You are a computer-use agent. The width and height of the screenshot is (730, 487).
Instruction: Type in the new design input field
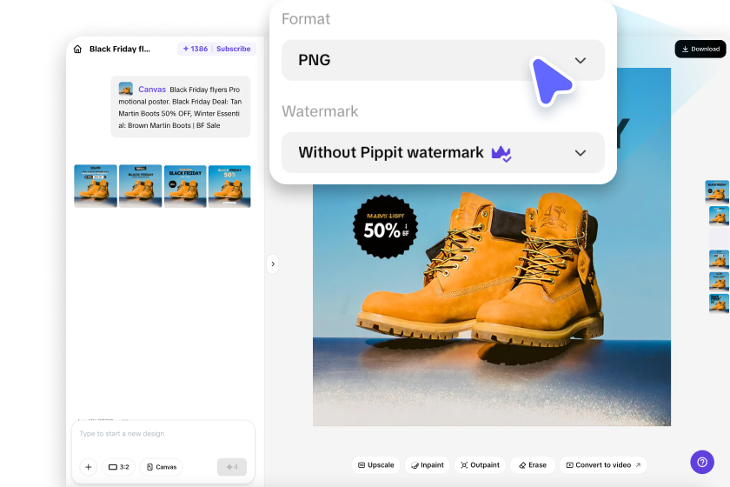(163, 434)
